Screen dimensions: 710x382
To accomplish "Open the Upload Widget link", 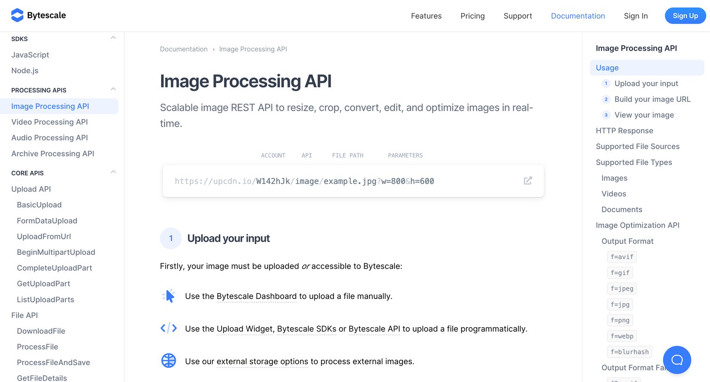I will [245, 329].
